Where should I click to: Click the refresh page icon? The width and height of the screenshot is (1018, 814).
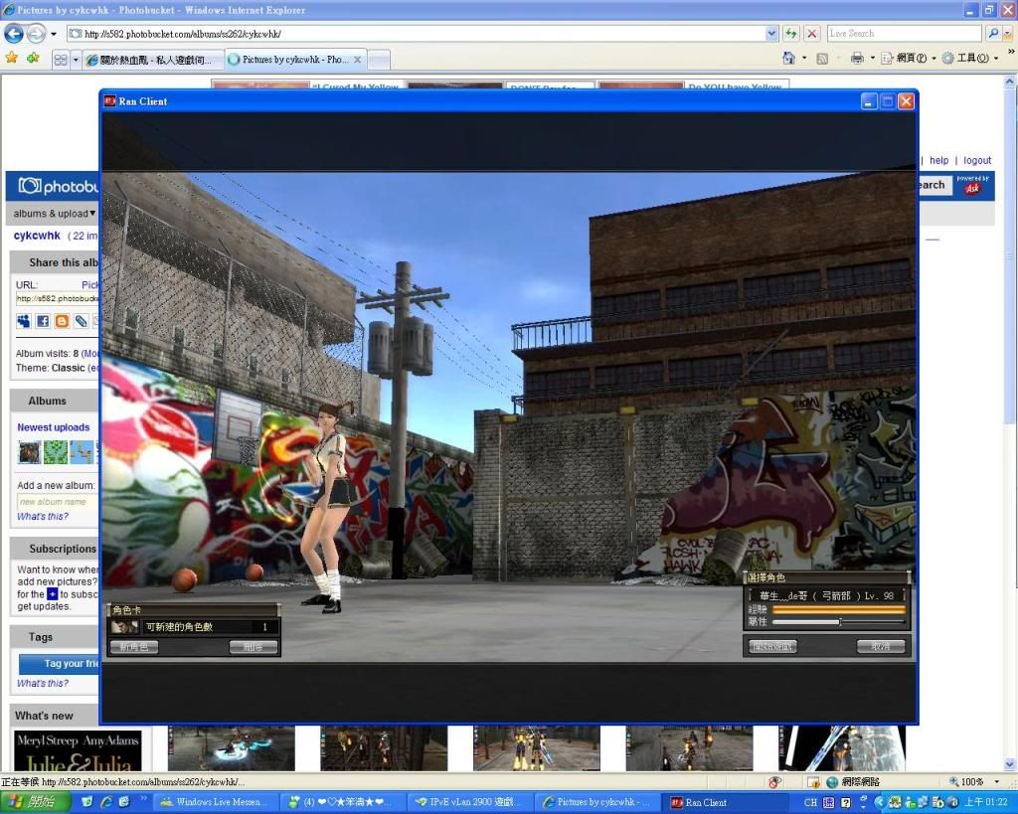click(x=792, y=33)
